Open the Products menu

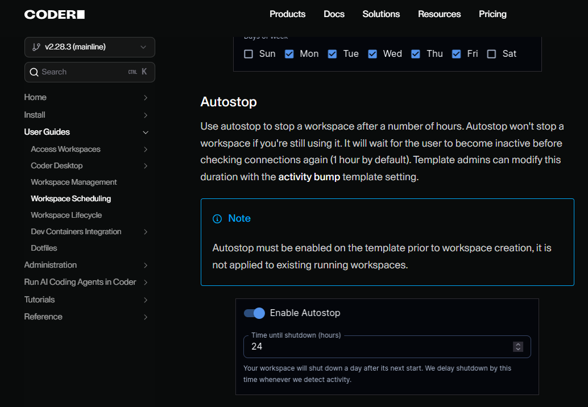pyautogui.click(x=287, y=14)
